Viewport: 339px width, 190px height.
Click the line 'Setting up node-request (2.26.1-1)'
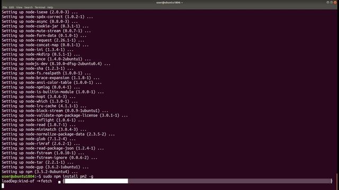pos(43,40)
